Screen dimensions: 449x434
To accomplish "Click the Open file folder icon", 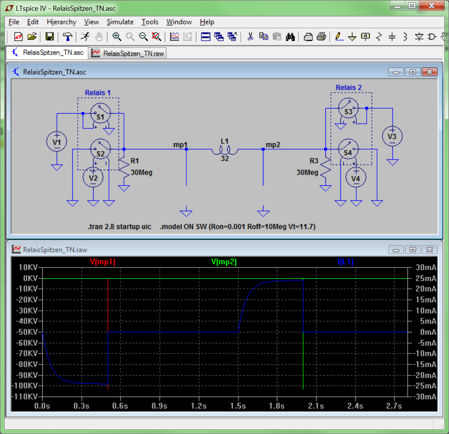I will coord(32,37).
